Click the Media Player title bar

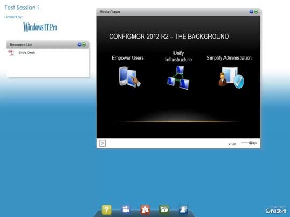(178, 12)
